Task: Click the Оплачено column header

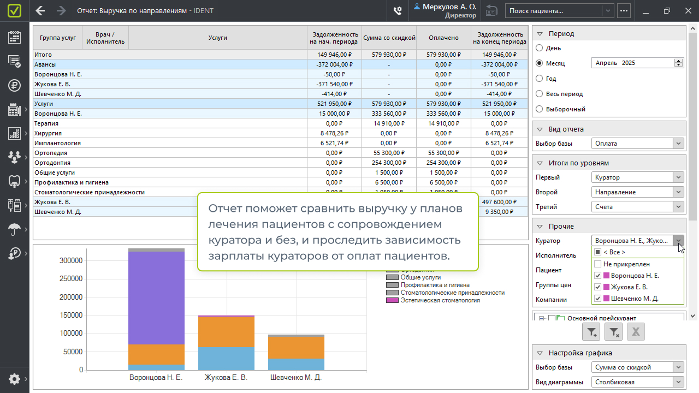Action: coord(443,38)
